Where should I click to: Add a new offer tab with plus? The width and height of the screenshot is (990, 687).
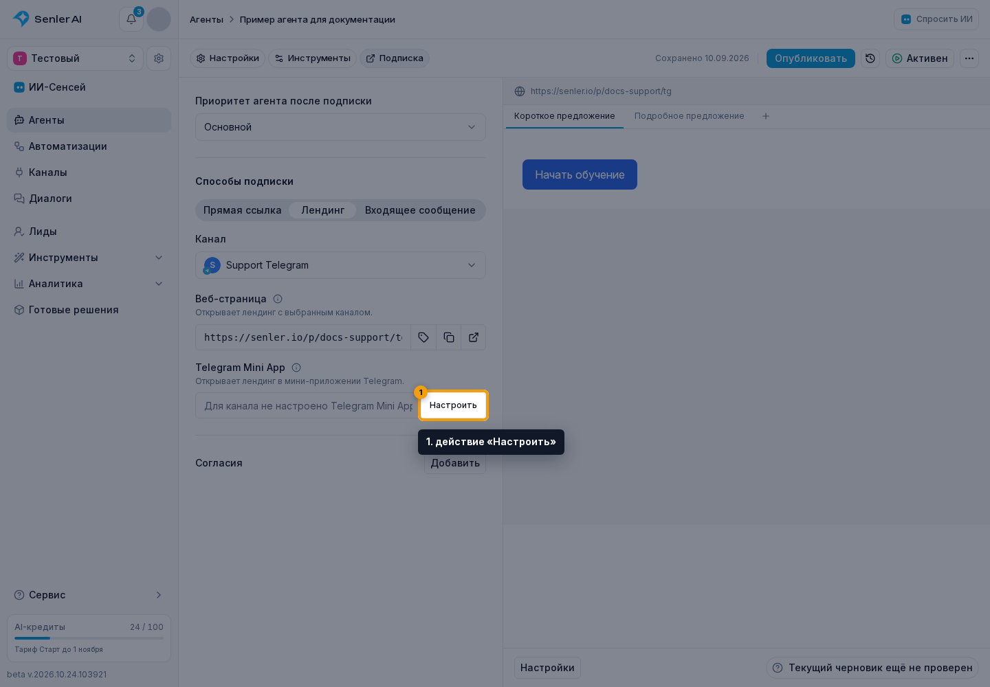[x=766, y=116]
